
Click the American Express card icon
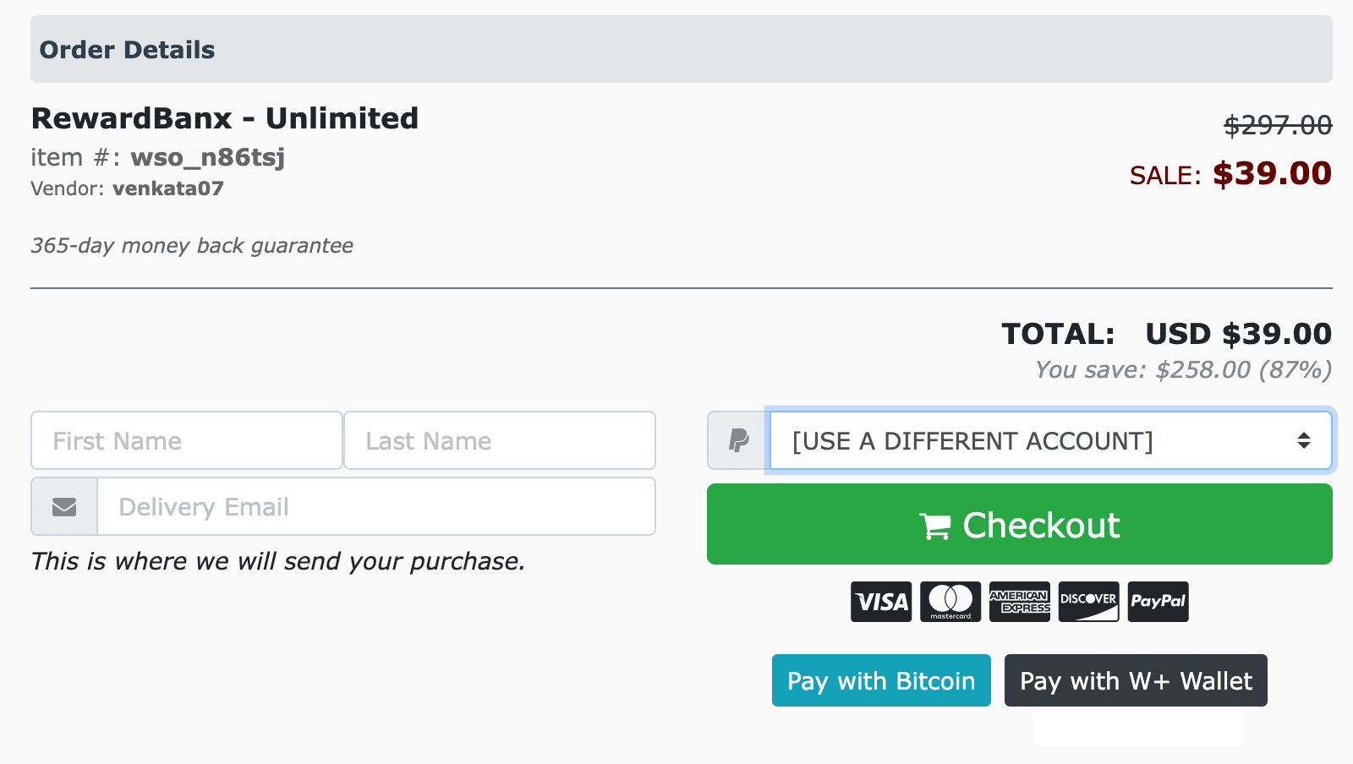click(x=1020, y=602)
